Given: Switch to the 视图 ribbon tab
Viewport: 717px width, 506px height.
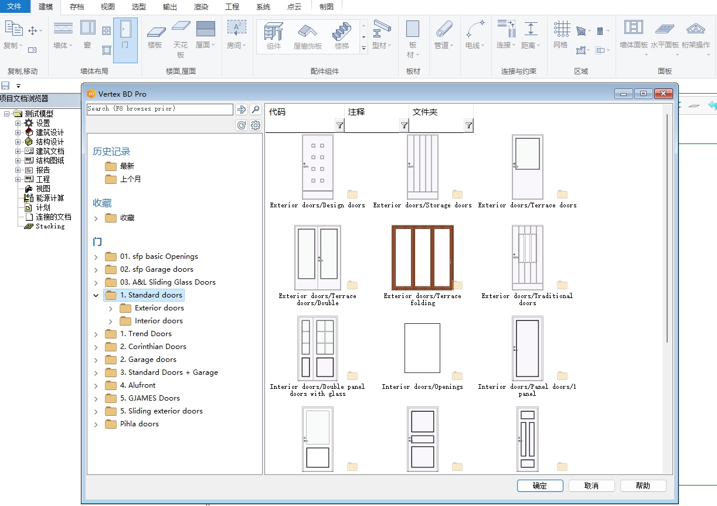Looking at the screenshot, I should pos(108,7).
